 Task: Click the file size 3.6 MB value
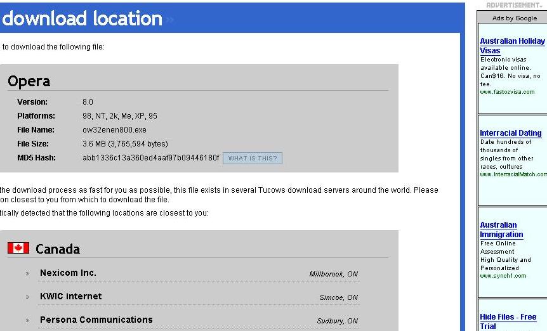click(125, 144)
